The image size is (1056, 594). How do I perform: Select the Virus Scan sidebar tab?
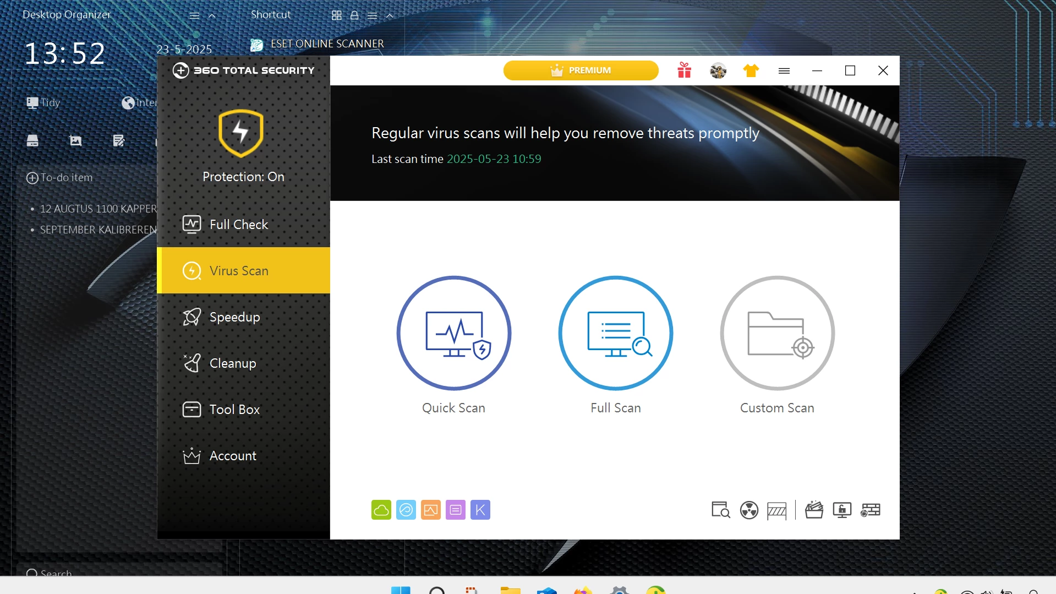243,270
